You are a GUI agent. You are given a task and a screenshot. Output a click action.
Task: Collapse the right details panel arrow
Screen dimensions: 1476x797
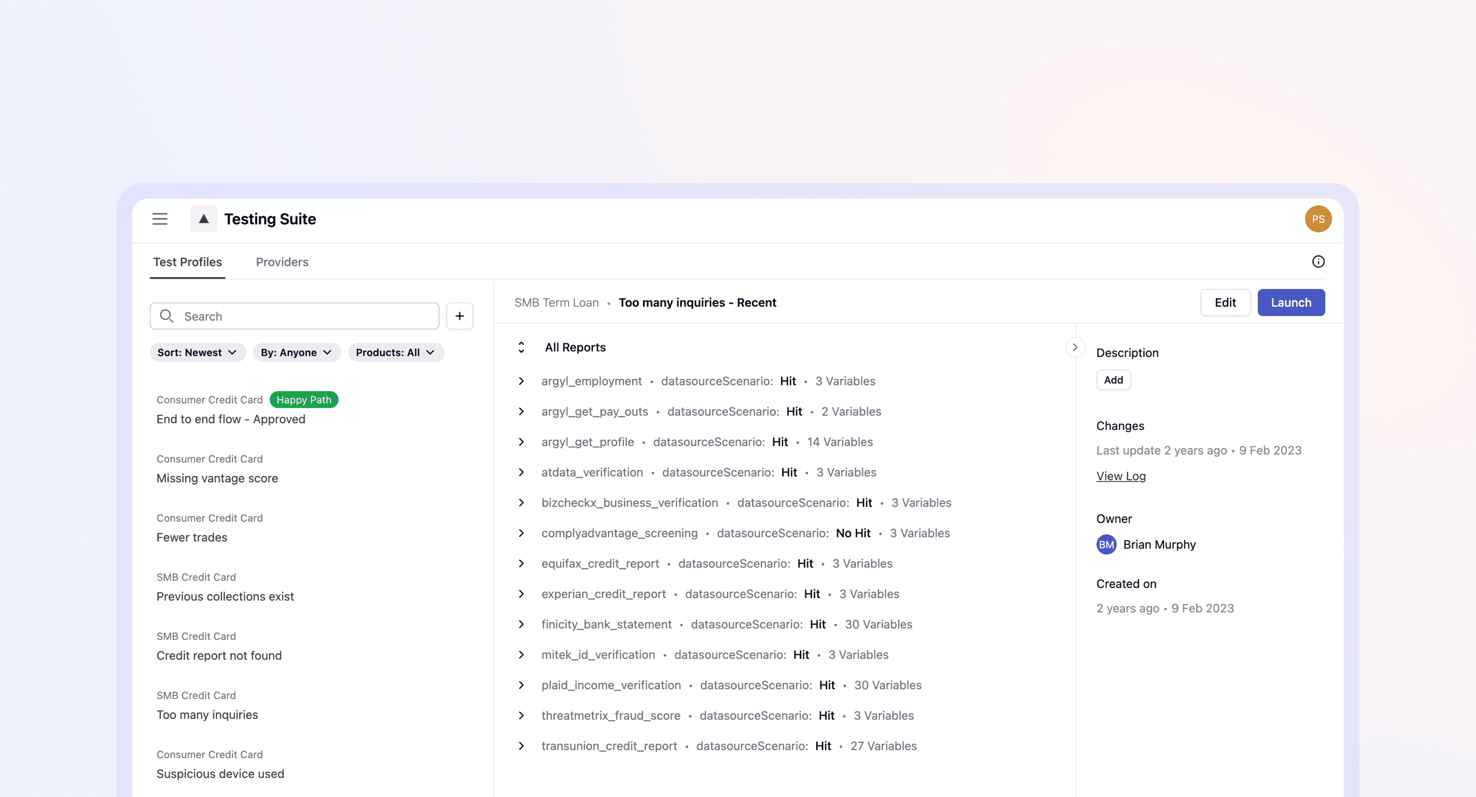pyautogui.click(x=1075, y=347)
